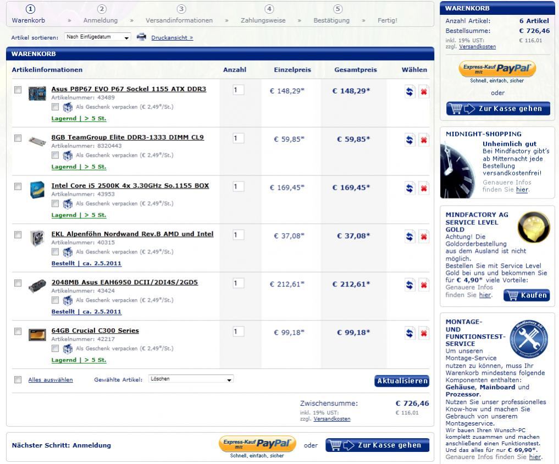This screenshot has height=464, width=559.
Task: Go to step 2 Anmeldung
Action: (x=101, y=15)
